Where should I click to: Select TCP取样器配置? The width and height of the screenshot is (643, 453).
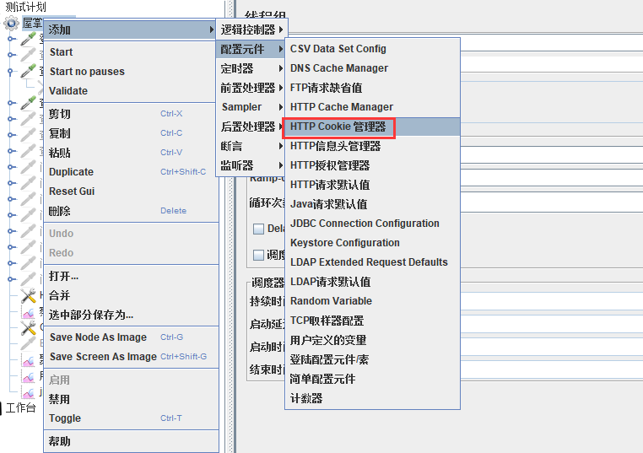point(372,321)
